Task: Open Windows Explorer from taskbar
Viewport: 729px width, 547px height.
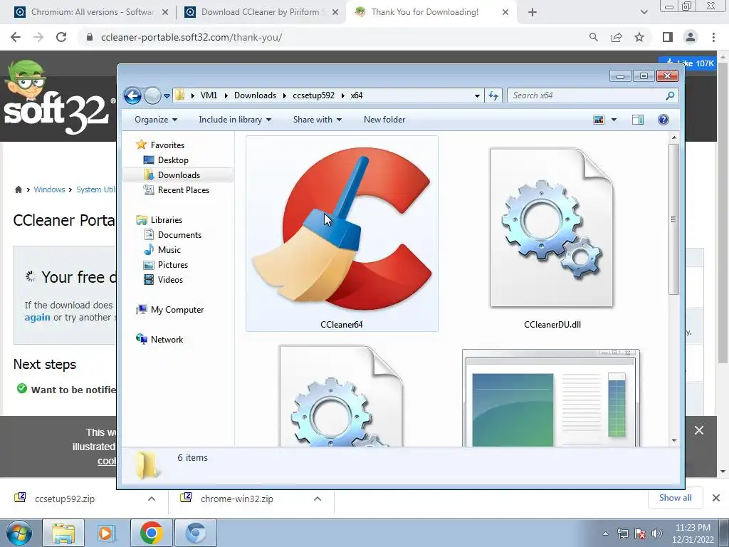Action: click(63, 533)
